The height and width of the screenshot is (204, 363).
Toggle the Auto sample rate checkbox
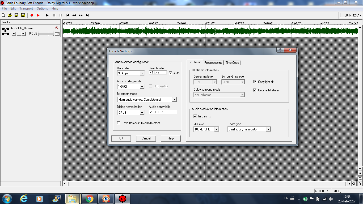tap(170, 73)
